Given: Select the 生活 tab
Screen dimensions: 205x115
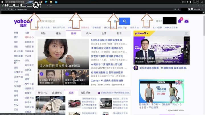Looking at the screenshot, I should click(x=104, y=34).
